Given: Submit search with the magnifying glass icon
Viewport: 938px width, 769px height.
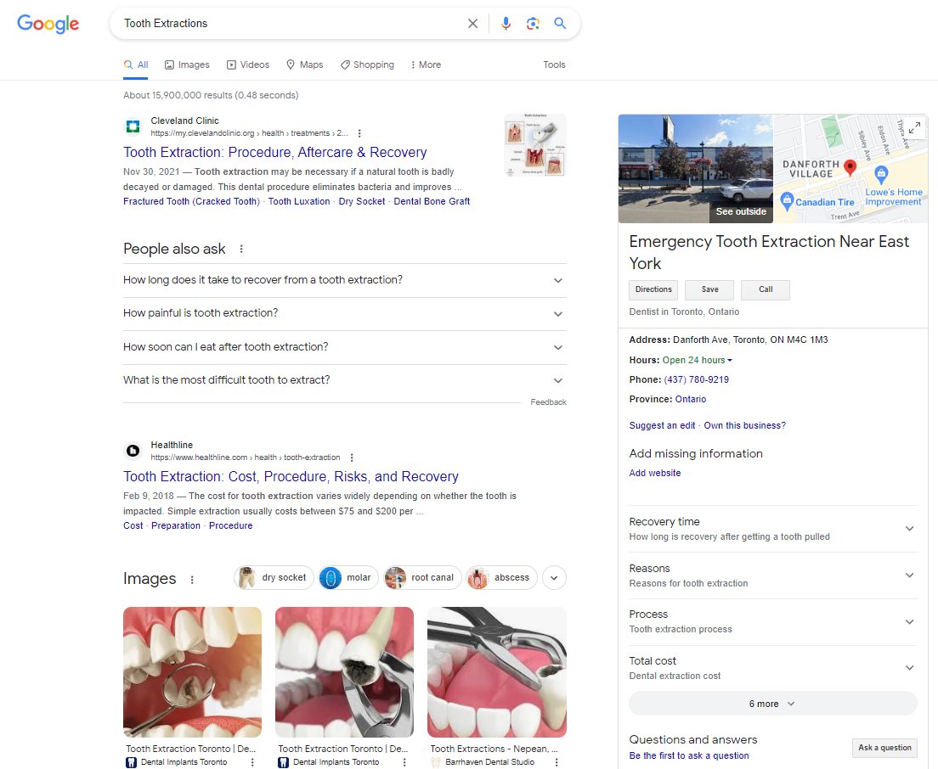Looking at the screenshot, I should pos(560,23).
